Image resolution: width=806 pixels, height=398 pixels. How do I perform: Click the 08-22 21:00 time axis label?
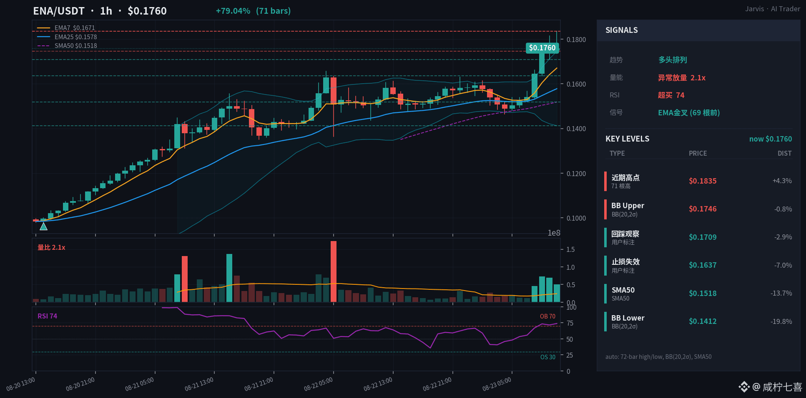pos(437,385)
